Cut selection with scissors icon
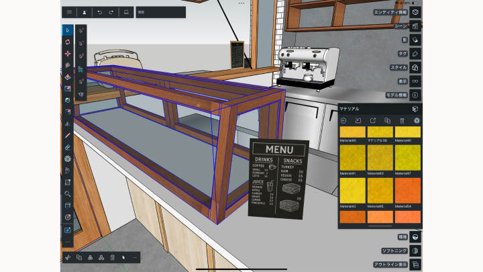Image resolution: width=483 pixels, height=272 pixels. coord(68,257)
